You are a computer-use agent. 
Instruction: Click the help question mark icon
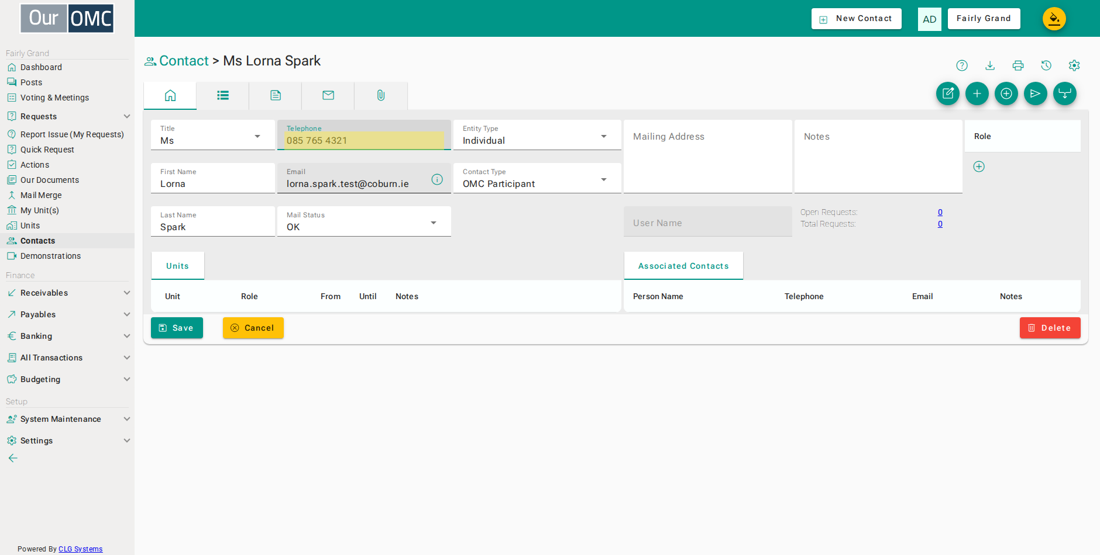tap(962, 65)
